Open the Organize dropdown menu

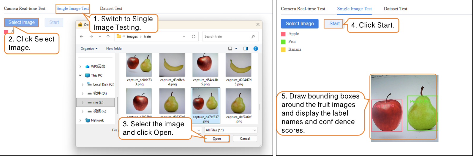[89, 49]
